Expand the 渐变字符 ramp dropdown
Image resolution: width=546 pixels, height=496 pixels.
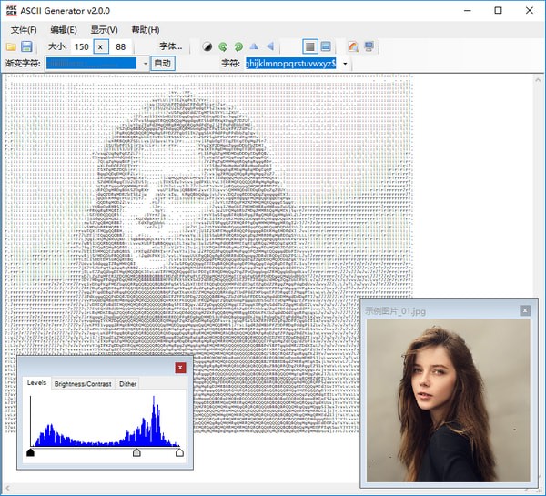(x=145, y=64)
